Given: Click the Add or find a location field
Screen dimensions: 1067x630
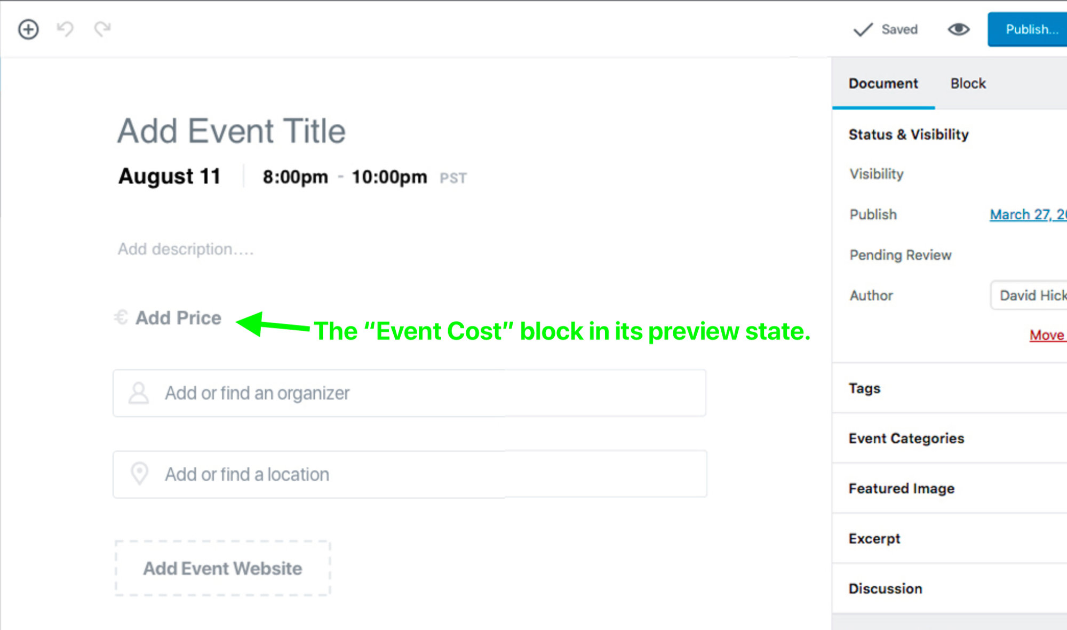Looking at the screenshot, I should [x=410, y=474].
